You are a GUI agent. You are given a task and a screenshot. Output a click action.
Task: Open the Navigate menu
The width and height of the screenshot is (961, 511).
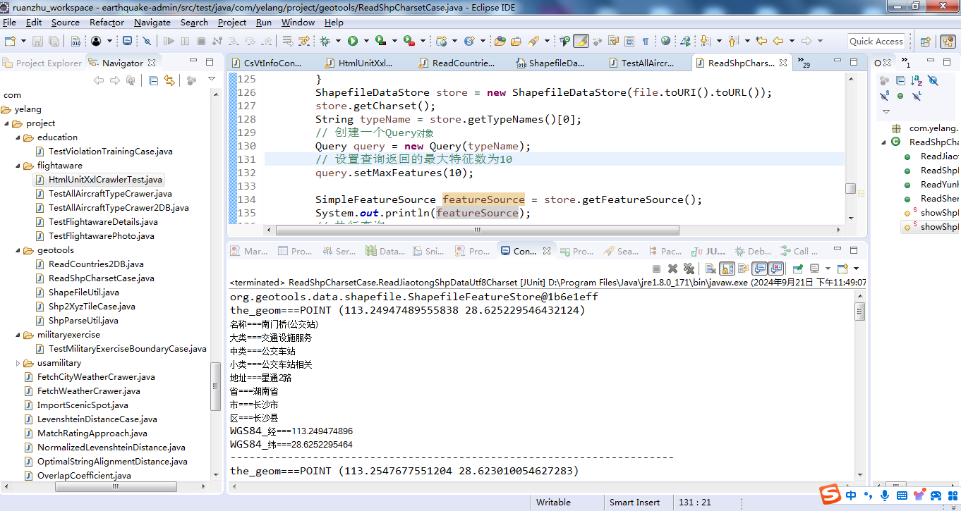click(x=152, y=22)
